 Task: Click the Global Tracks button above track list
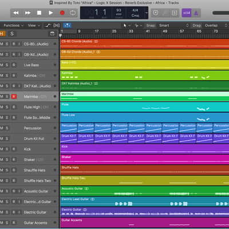click(52, 34)
